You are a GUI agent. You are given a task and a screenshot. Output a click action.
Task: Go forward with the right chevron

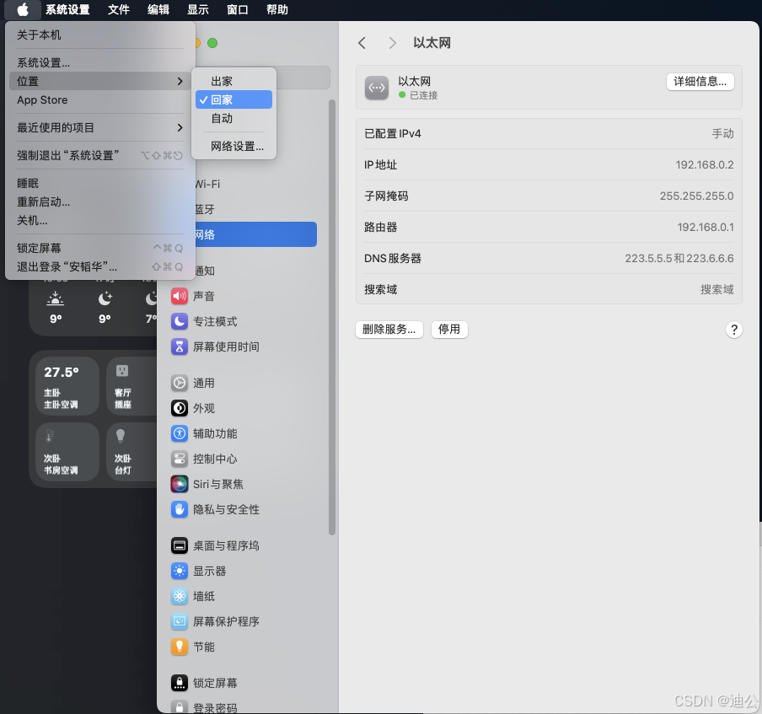[393, 43]
